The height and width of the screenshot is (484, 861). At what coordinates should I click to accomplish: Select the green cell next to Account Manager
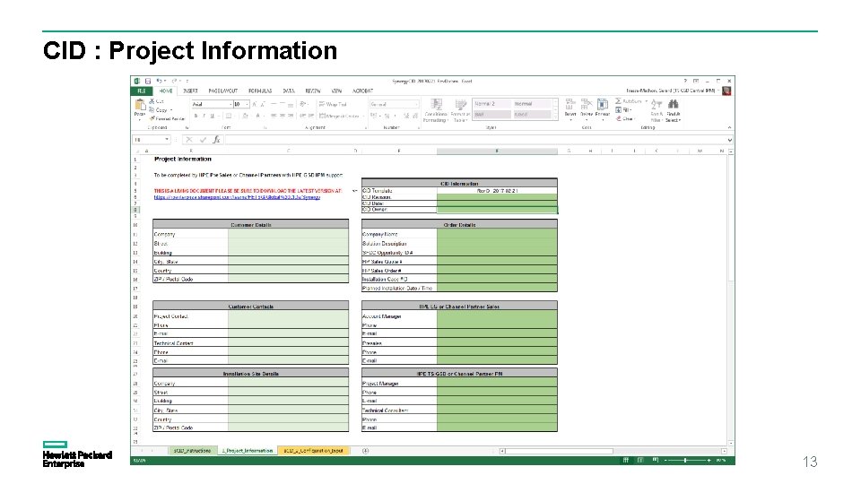[x=497, y=316]
